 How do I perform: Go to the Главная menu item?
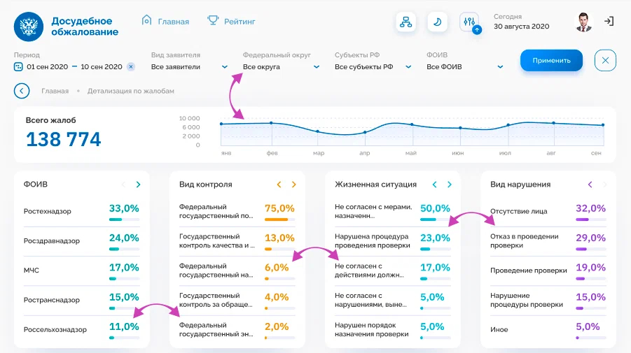click(x=165, y=21)
